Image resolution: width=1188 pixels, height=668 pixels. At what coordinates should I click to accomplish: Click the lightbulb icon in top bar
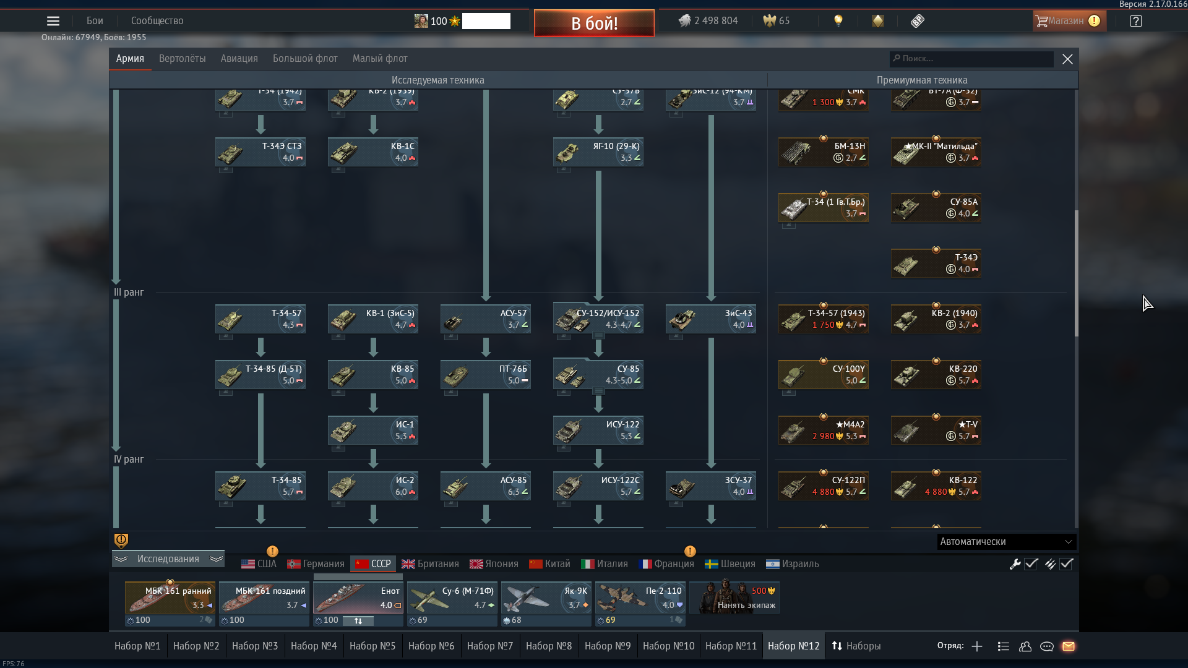[838, 21]
